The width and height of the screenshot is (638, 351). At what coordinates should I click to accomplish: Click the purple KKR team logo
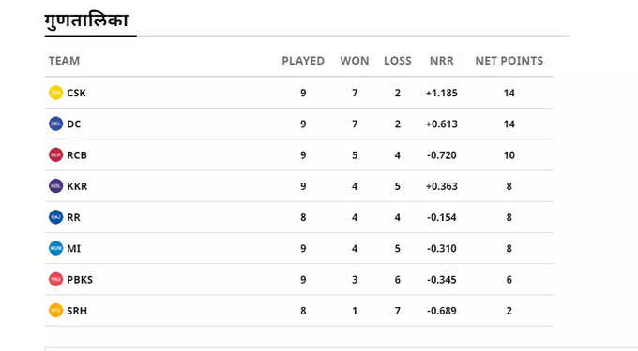pyautogui.click(x=55, y=186)
